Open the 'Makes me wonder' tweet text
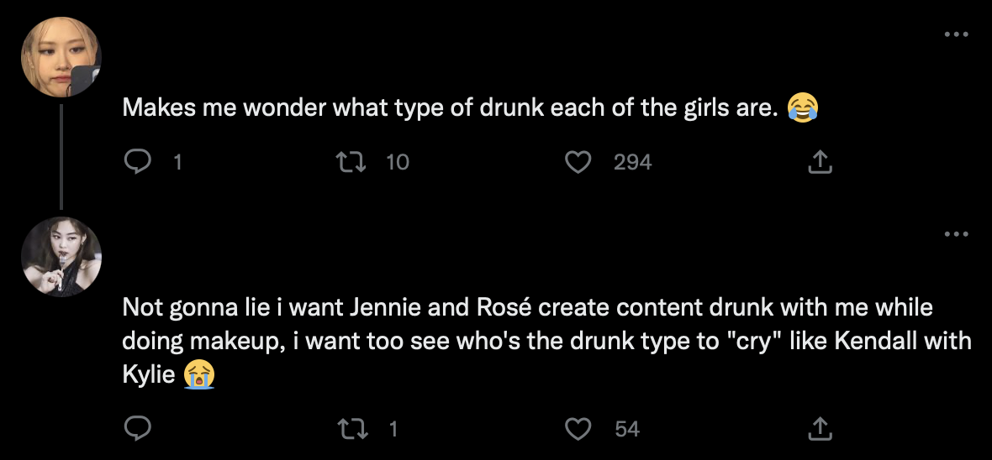 point(446,108)
